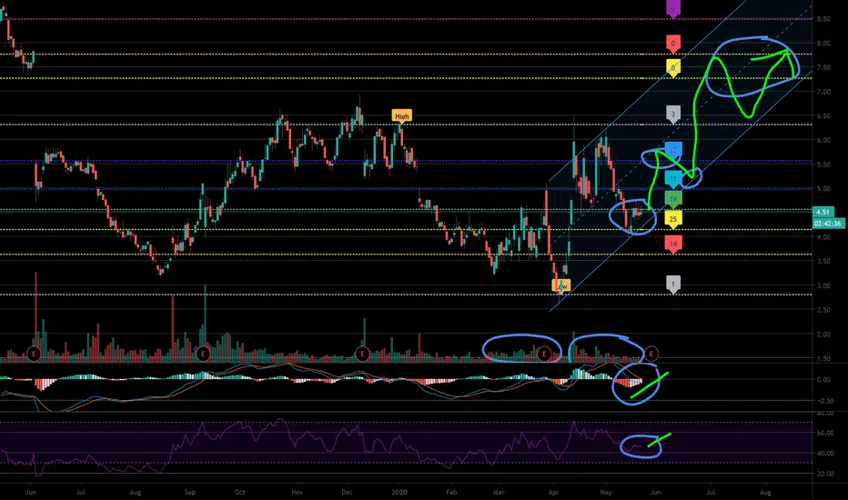Open the earnings marker near June 2019
This screenshot has height=500, width=848.
tap(34, 354)
